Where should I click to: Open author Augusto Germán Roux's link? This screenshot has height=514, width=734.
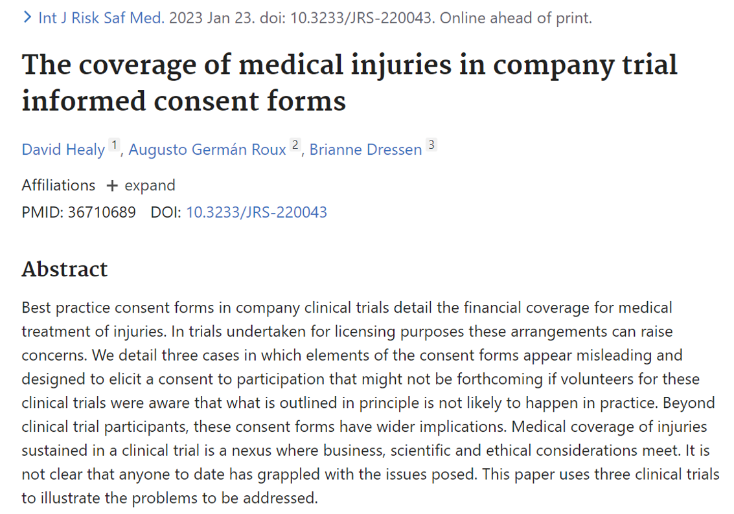[207, 149]
